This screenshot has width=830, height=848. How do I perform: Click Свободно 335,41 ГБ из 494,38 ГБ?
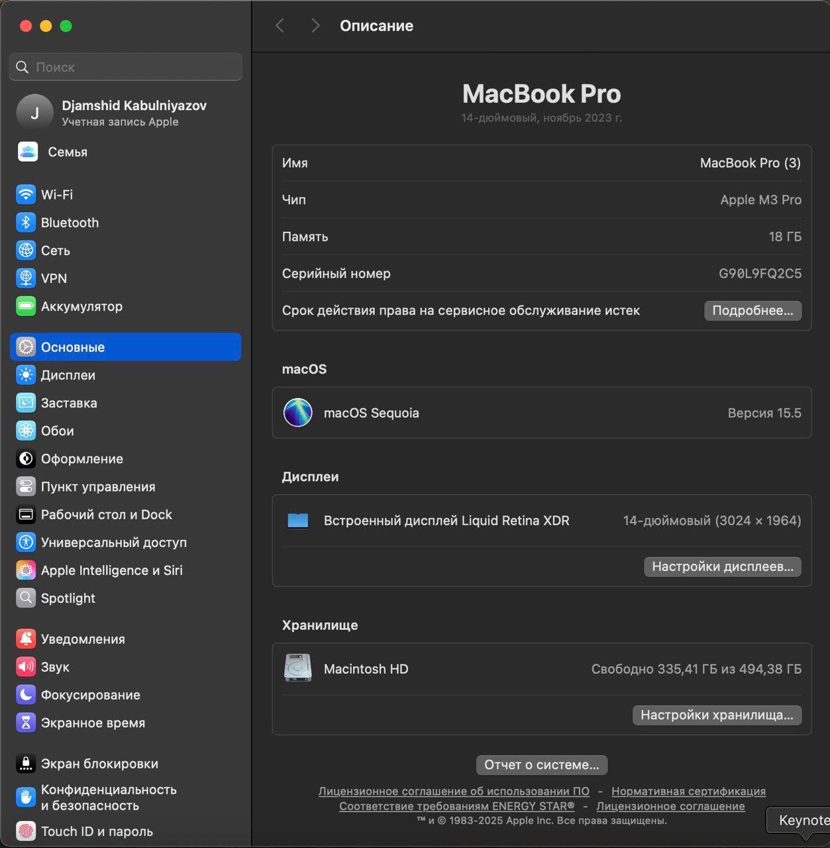[x=696, y=669]
